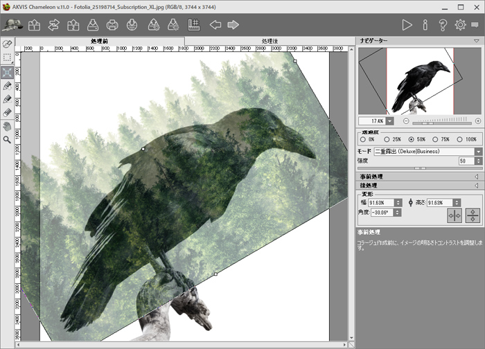The image size is (485, 349).
Task: Select the keep-area pencil tool
Action: pos(8,86)
